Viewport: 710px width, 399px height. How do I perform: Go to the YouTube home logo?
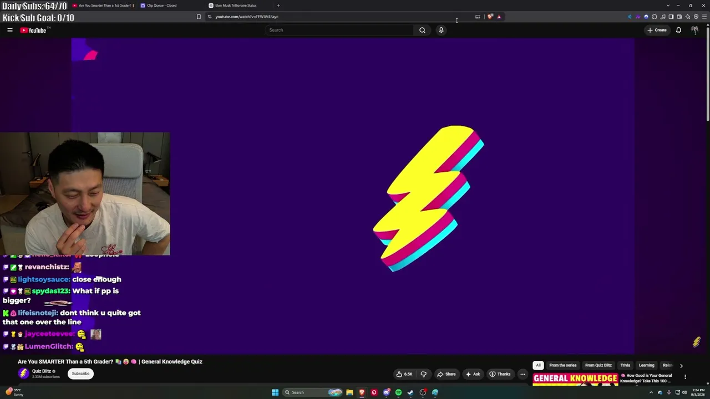point(34,30)
